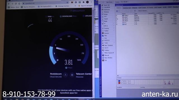This screenshot has height=100, width=179.
Task: Click the Rostelecom user icon
Action: (65, 75)
